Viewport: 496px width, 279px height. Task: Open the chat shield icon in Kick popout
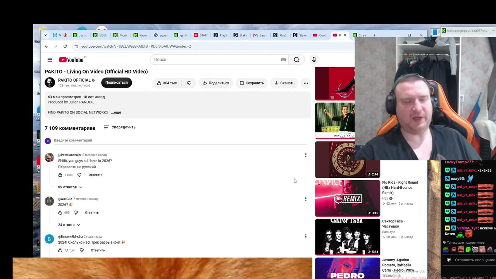449,260
